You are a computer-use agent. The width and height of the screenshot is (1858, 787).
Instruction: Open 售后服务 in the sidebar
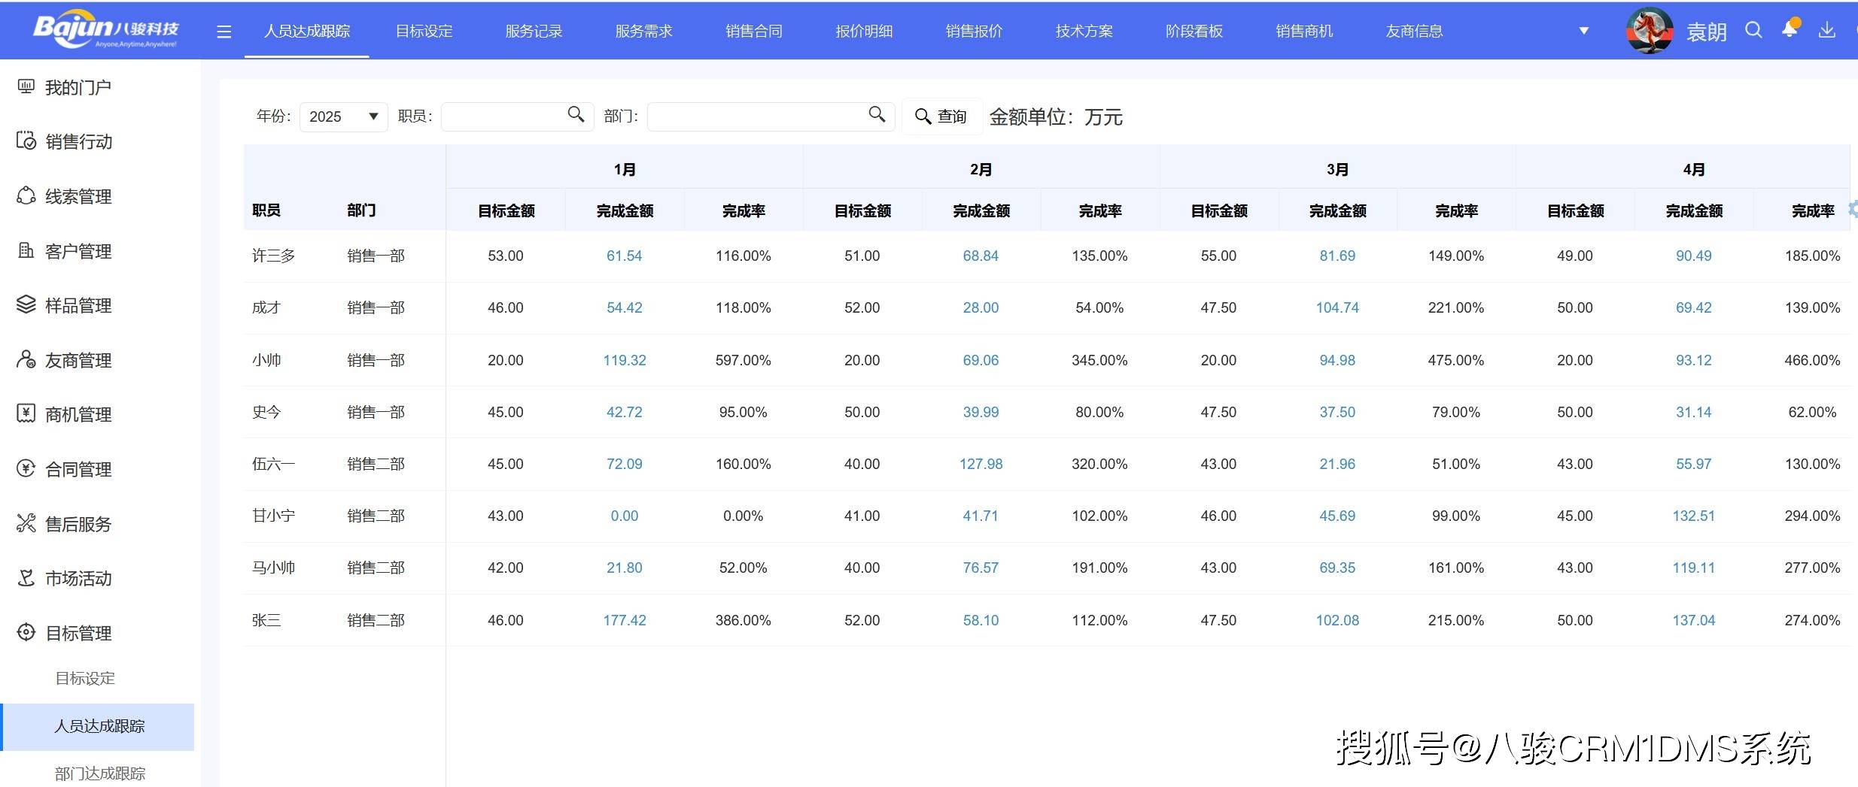click(x=78, y=524)
